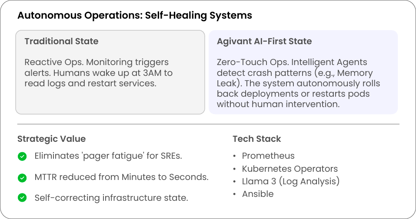Screen dimensions: 416x219
Task: Select the Kubernetes Operators list item
Action: coord(290,169)
